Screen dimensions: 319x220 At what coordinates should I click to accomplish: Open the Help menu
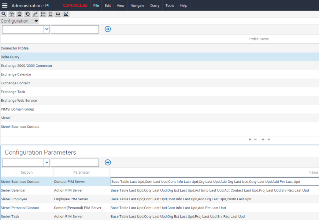[183, 5]
